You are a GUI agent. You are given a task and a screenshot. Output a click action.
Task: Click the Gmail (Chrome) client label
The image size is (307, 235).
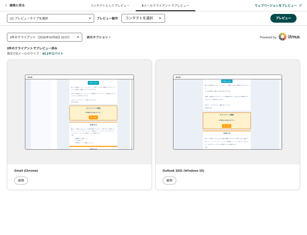point(26,171)
